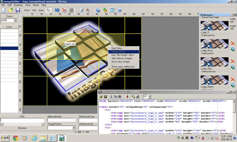237x142 pixels.
Task: Open Internet Explorer from the taskbar
Action: pyautogui.click(x=34, y=138)
